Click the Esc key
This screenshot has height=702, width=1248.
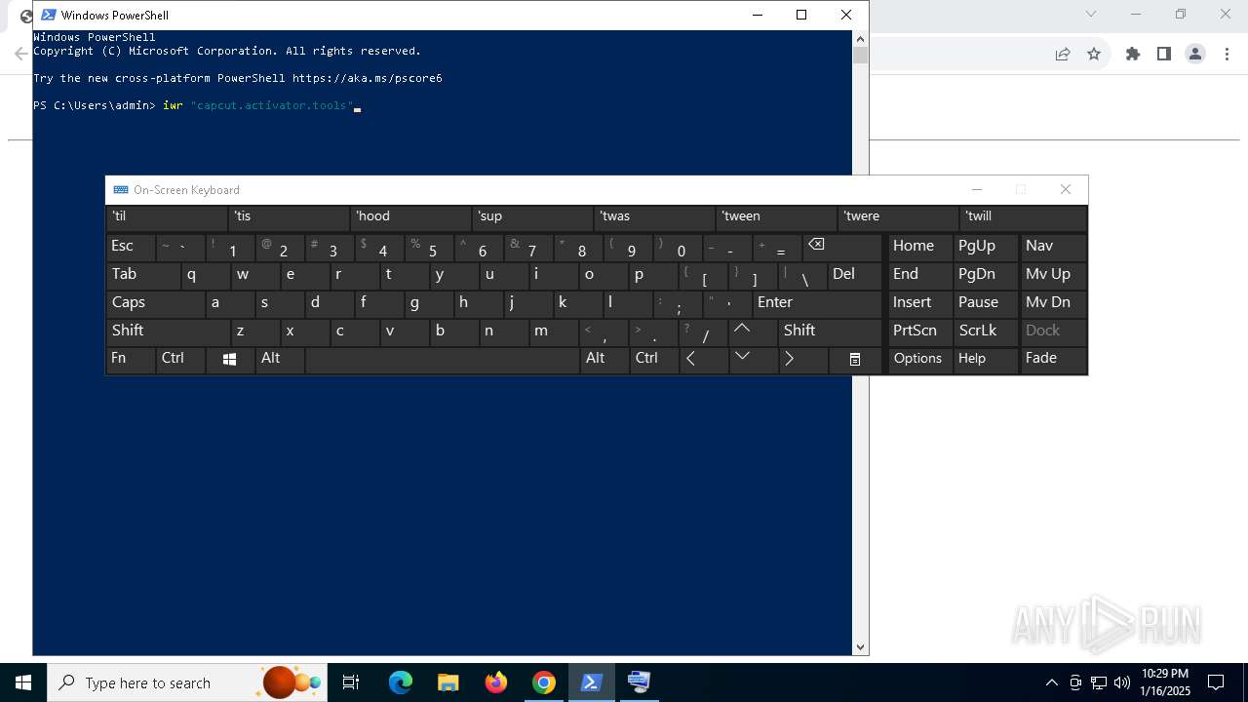[x=131, y=247]
